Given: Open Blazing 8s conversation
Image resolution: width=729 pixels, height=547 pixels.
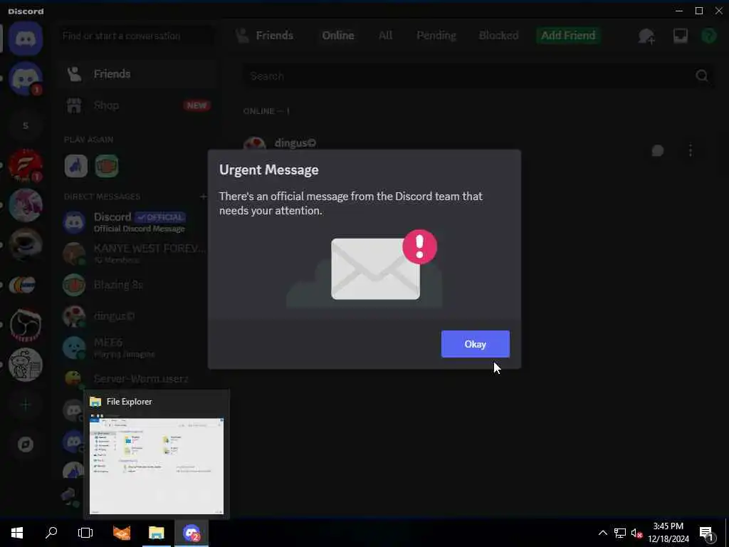Looking at the screenshot, I should (x=137, y=285).
